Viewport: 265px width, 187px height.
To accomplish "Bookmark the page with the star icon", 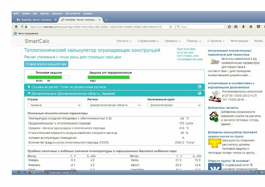I will (229, 26).
